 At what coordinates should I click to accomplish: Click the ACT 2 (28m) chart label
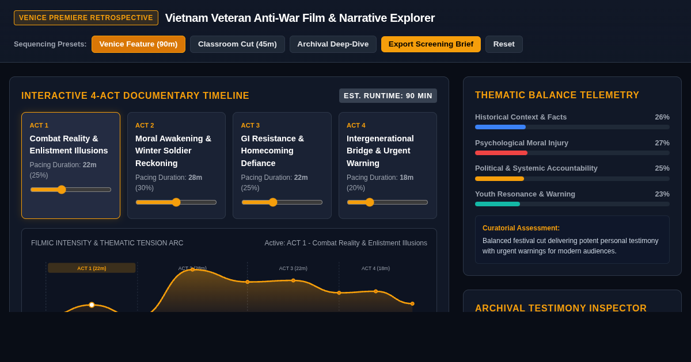coord(192,268)
